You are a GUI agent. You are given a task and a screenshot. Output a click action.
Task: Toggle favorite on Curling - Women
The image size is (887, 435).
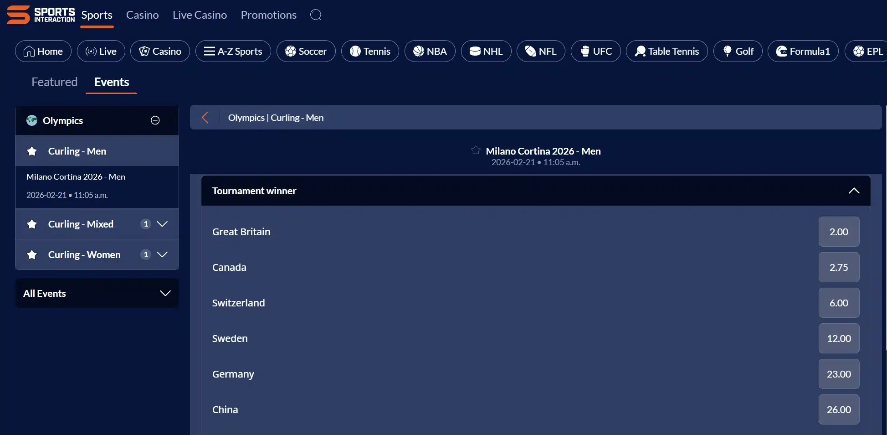click(x=31, y=254)
